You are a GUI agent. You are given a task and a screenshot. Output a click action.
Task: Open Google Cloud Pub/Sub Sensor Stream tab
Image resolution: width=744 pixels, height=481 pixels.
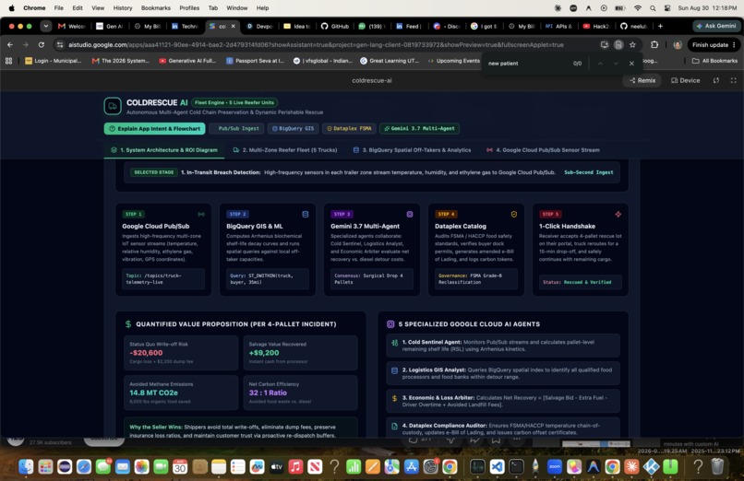pos(543,150)
